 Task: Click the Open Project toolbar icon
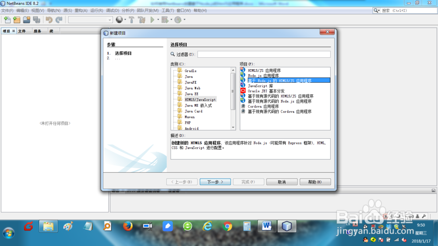(x=27, y=20)
